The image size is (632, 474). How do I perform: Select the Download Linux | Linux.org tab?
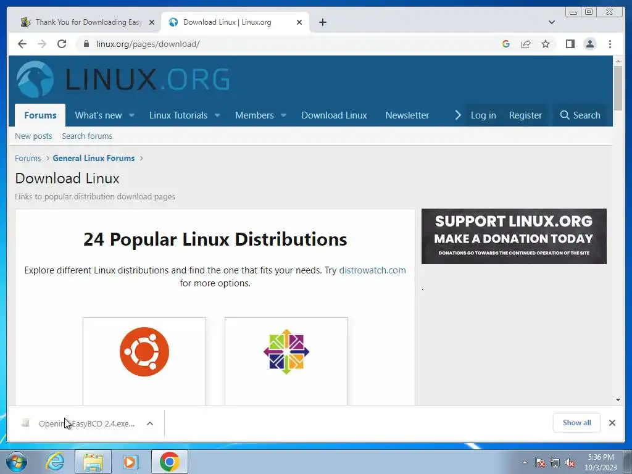point(235,22)
